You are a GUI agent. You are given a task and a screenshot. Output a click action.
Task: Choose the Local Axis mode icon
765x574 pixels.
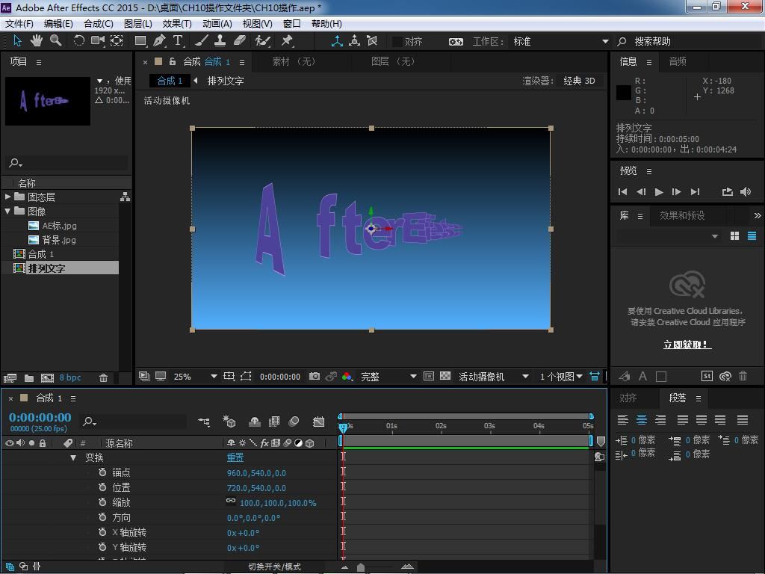337,41
